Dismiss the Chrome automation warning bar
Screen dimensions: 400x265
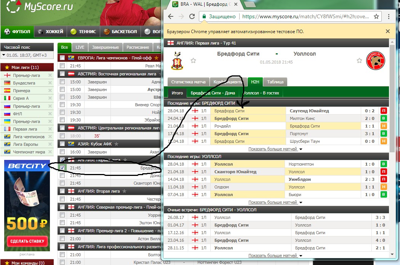pyautogui.click(x=388, y=31)
